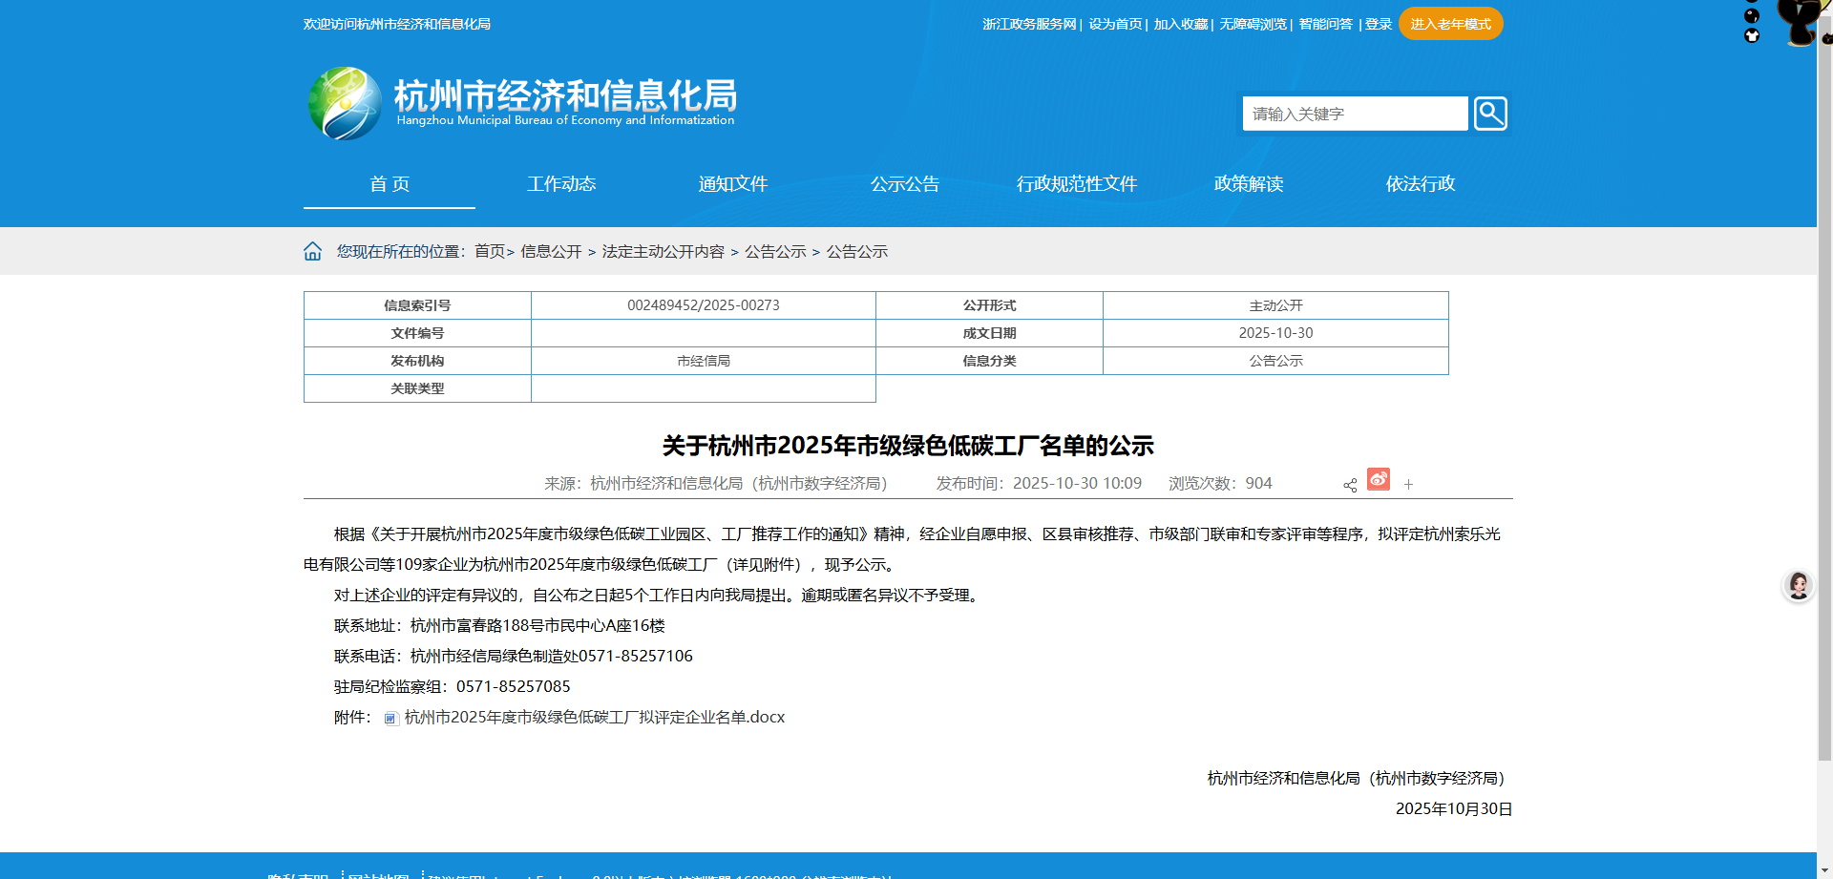This screenshot has height=879, width=1833.
Task: Click the bureau logo emblem
Action: [345, 103]
